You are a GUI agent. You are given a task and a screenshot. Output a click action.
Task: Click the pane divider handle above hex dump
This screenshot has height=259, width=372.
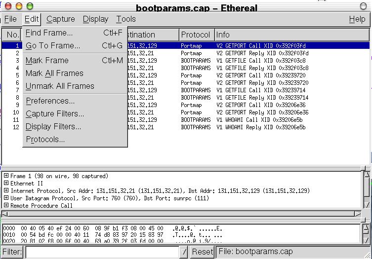(363, 220)
